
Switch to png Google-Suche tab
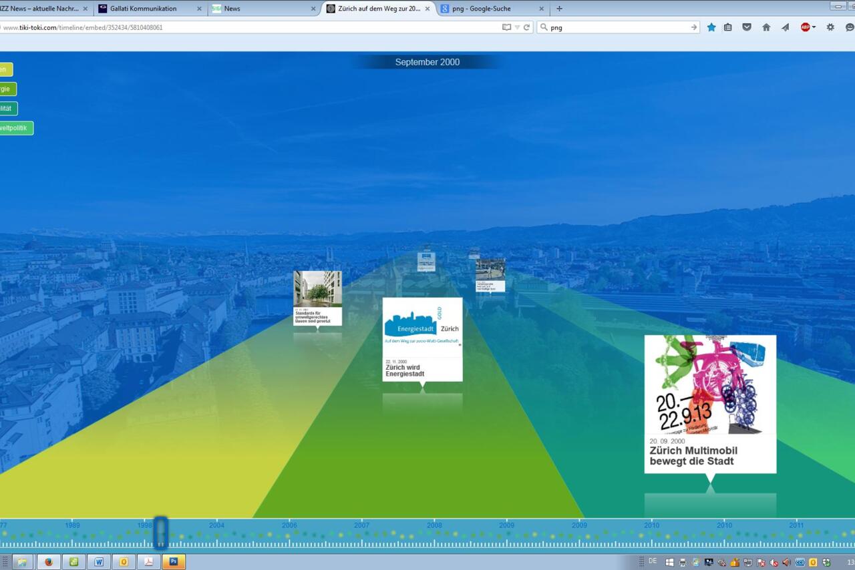[491, 9]
